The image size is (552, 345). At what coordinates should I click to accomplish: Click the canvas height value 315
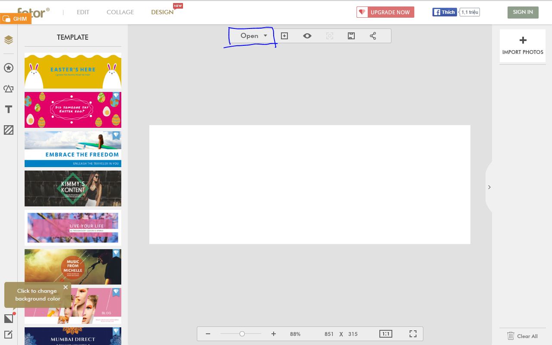pos(353,334)
